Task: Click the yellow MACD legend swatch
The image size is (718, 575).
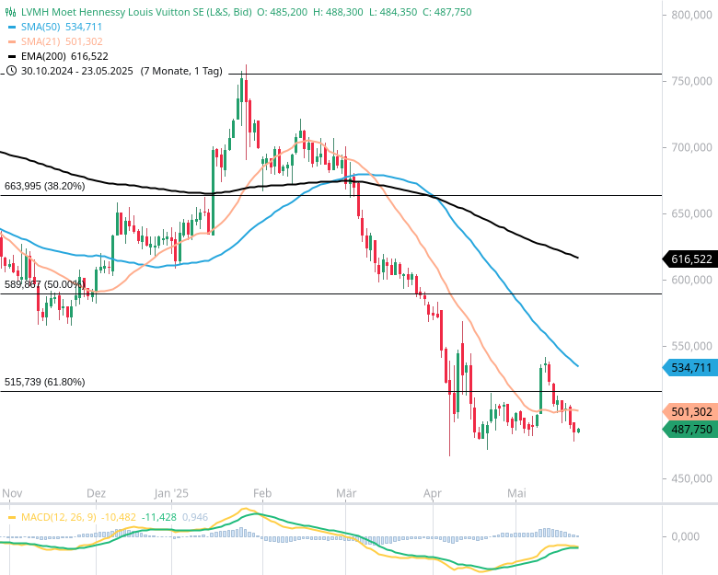Action: [12, 517]
